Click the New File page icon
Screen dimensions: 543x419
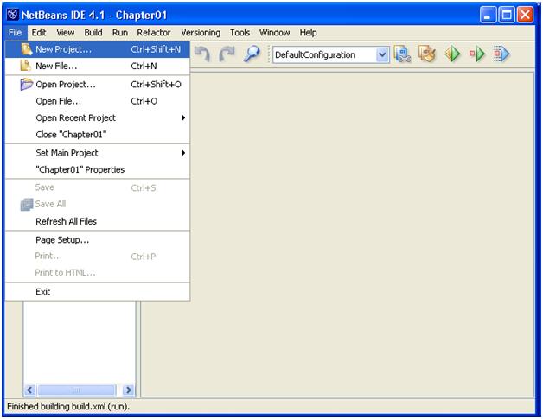click(x=25, y=66)
